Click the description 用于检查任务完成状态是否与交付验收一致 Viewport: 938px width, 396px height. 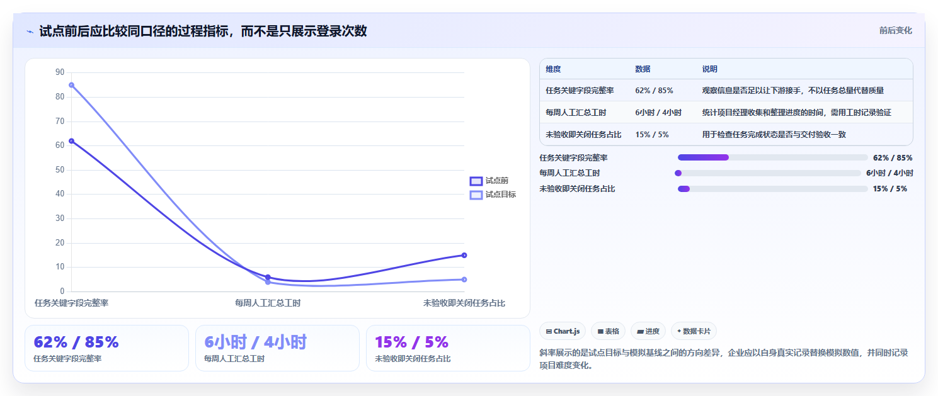click(x=774, y=135)
